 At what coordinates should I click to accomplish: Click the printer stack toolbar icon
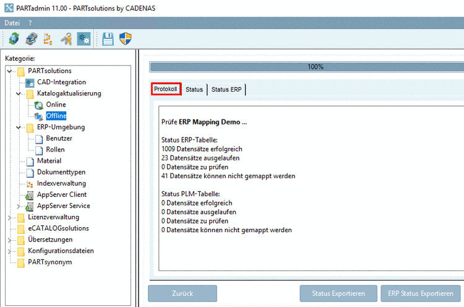click(32, 39)
